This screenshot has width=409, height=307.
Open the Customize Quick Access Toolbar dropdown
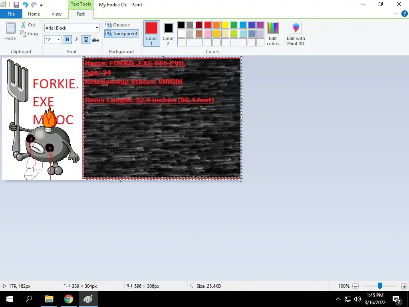coord(41,5)
